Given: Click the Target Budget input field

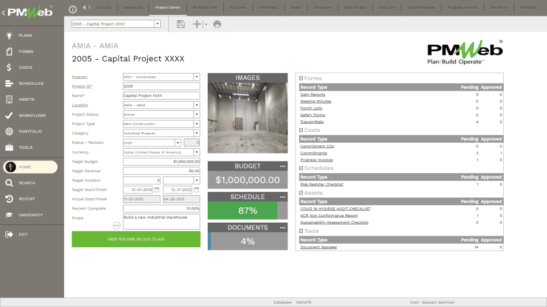Looking at the screenshot, I should click(161, 161).
